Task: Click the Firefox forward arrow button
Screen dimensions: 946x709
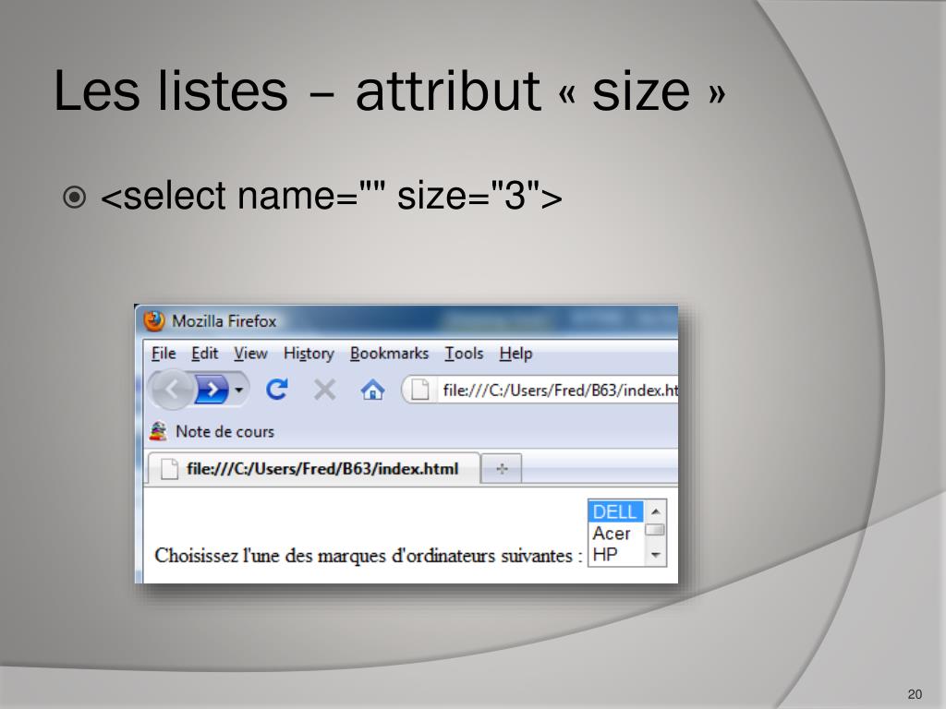Action: pos(212,391)
